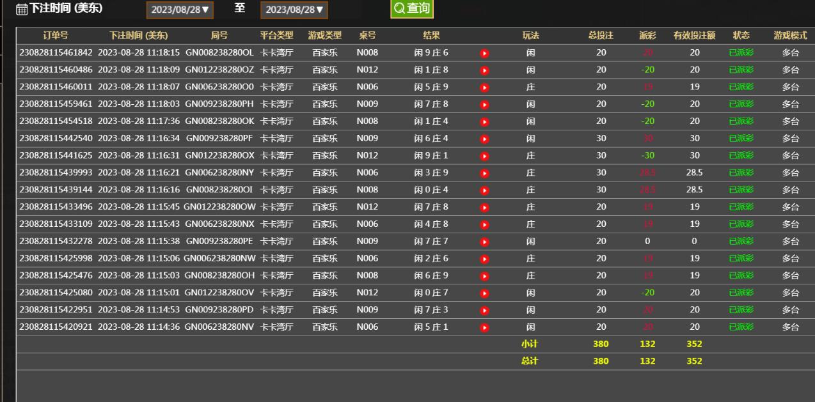Play video replay for order 230828115460486
The width and height of the screenshot is (815, 402).
point(484,70)
